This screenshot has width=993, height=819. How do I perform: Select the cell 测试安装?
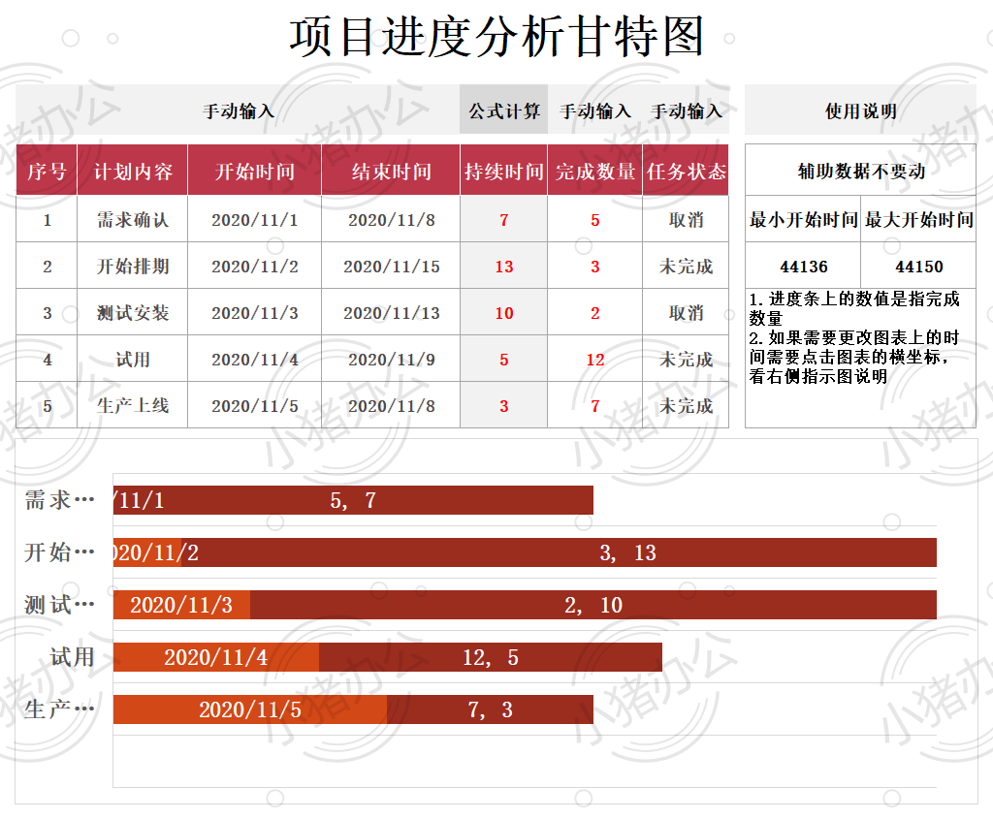132,312
